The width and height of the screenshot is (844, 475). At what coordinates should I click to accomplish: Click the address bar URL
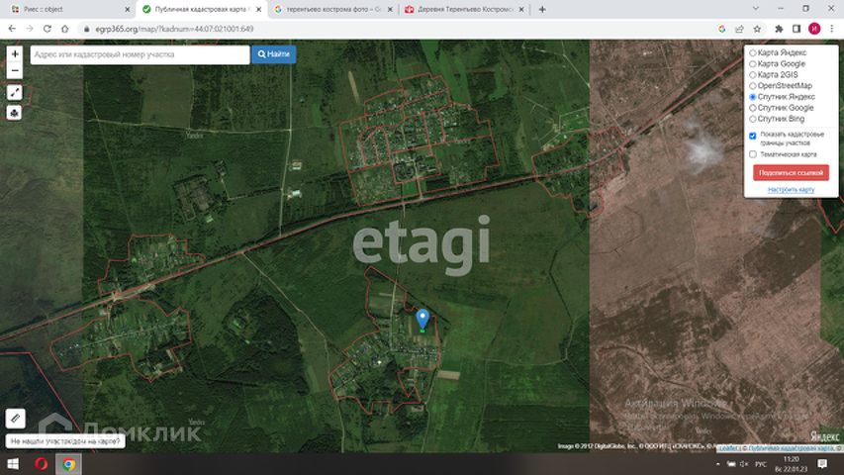coord(174,29)
